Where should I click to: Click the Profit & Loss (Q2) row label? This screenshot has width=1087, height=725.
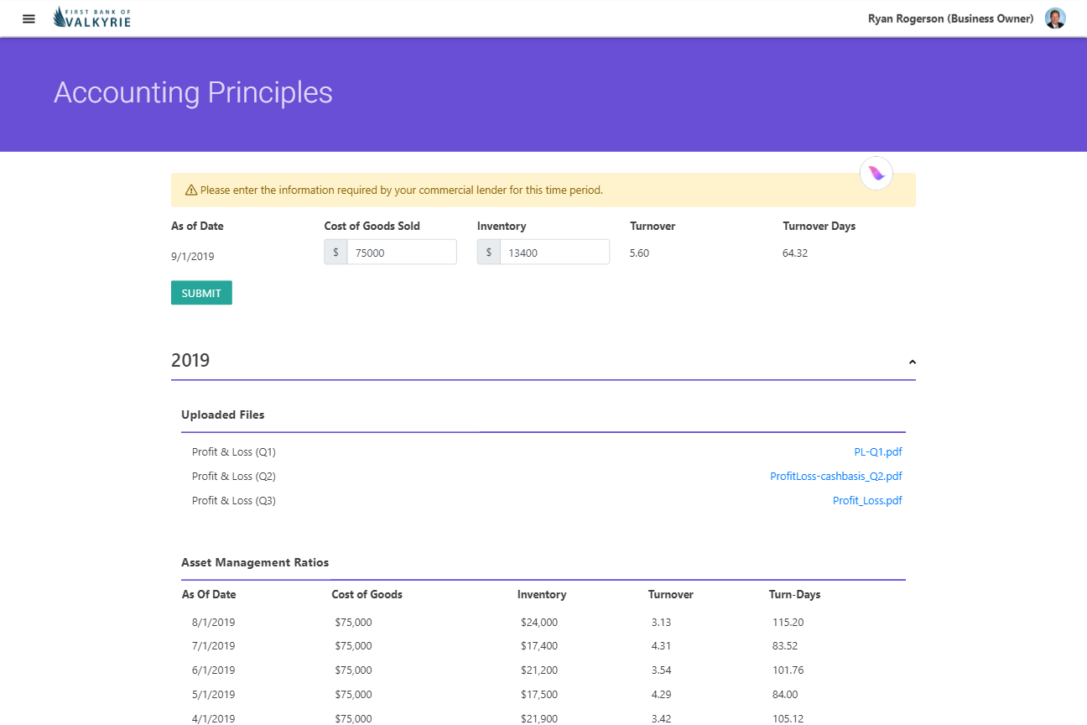234,477
